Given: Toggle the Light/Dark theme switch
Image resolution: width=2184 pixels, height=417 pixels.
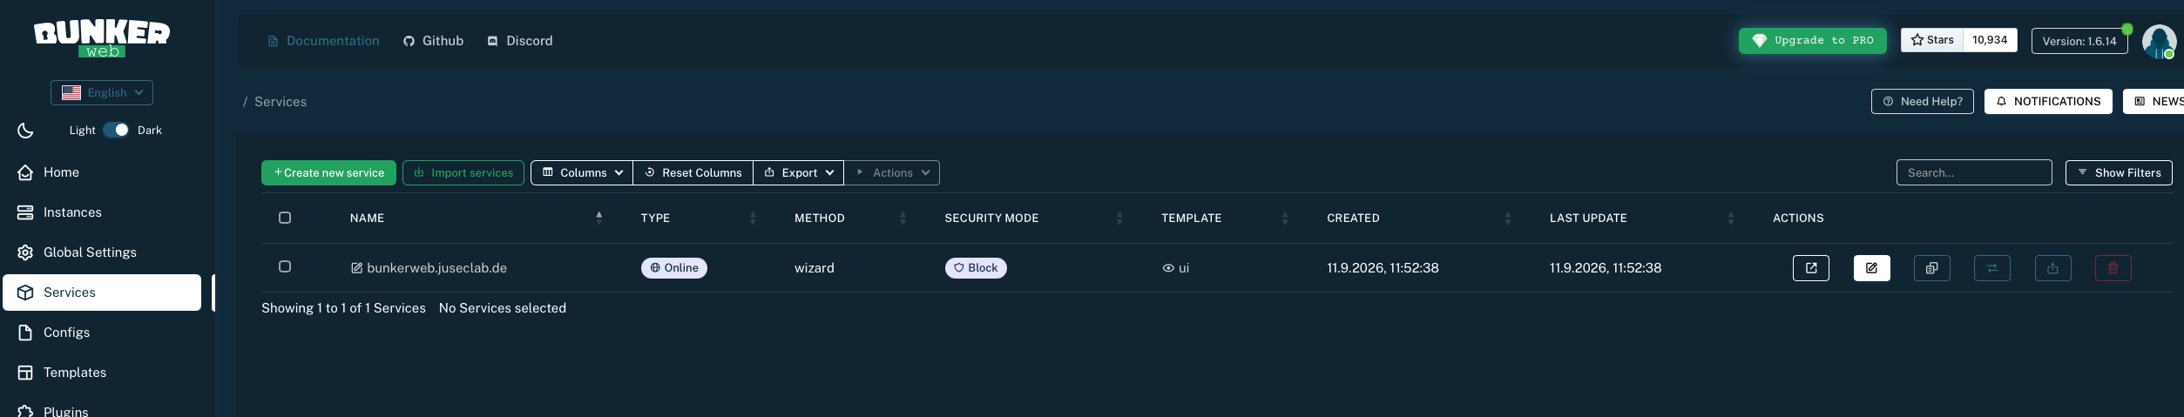Looking at the screenshot, I should tap(116, 130).
